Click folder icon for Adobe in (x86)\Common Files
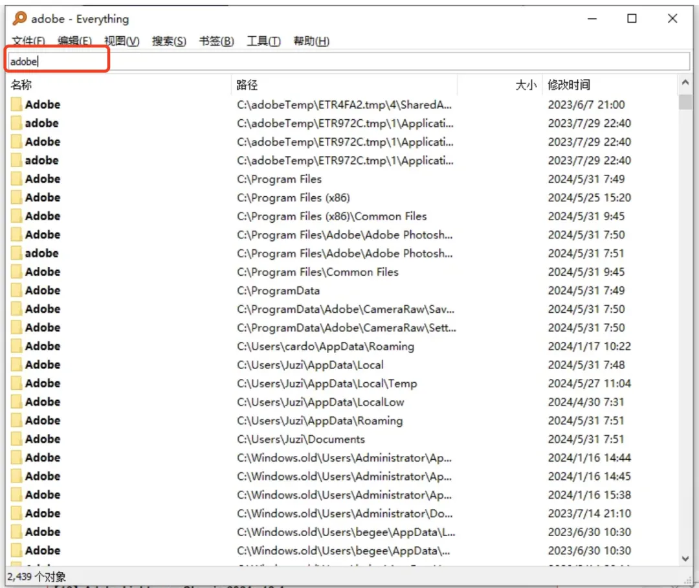The image size is (699, 588). coord(16,216)
